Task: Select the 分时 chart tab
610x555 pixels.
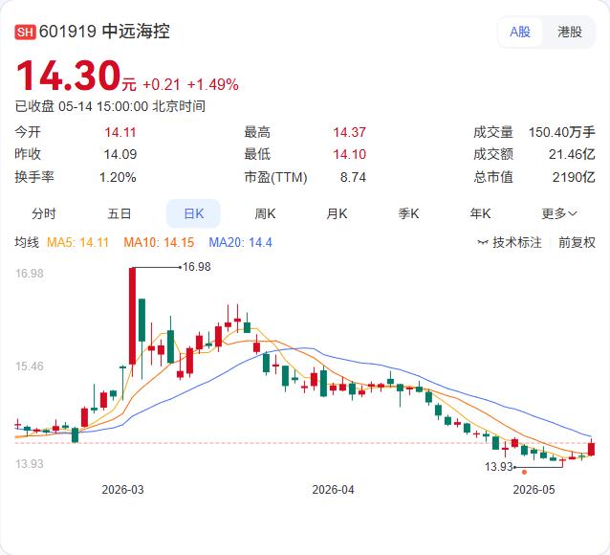Action: point(44,213)
